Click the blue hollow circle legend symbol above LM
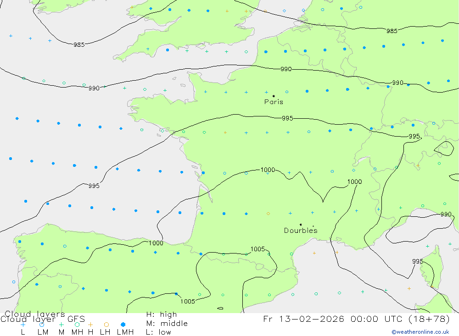 click(x=42, y=325)
